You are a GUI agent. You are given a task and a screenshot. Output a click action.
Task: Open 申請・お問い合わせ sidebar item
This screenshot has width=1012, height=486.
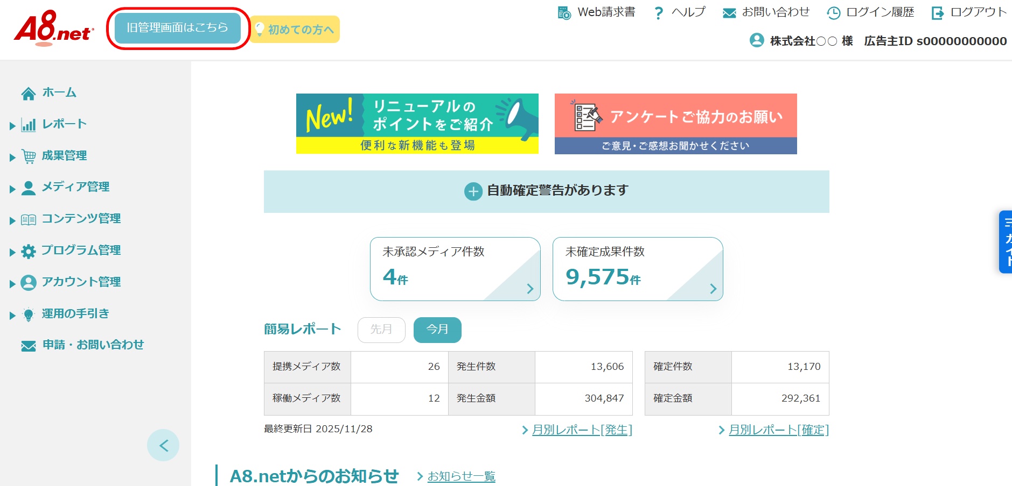tap(93, 345)
